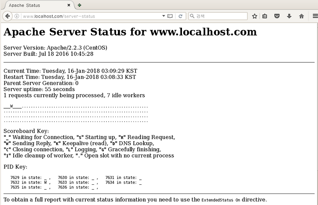Click PID 7631 state entry

click(x=123, y=178)
